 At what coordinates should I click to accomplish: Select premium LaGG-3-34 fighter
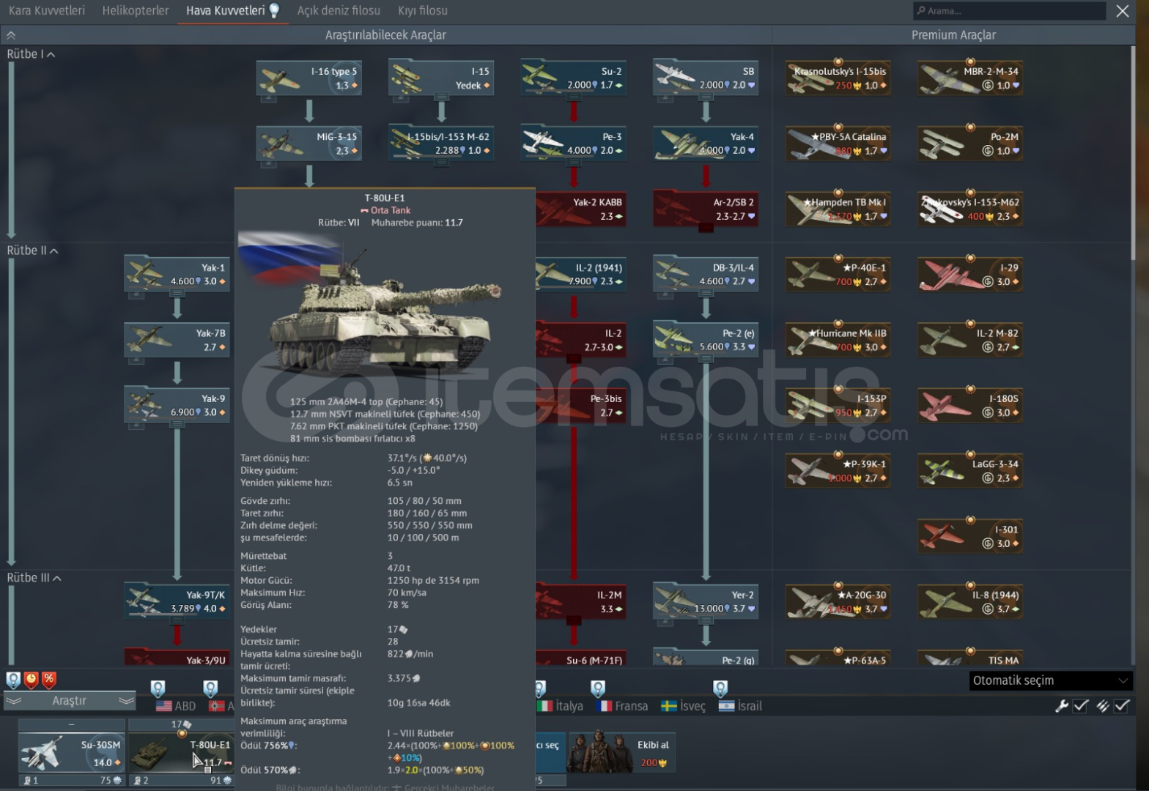click(970, 470)
